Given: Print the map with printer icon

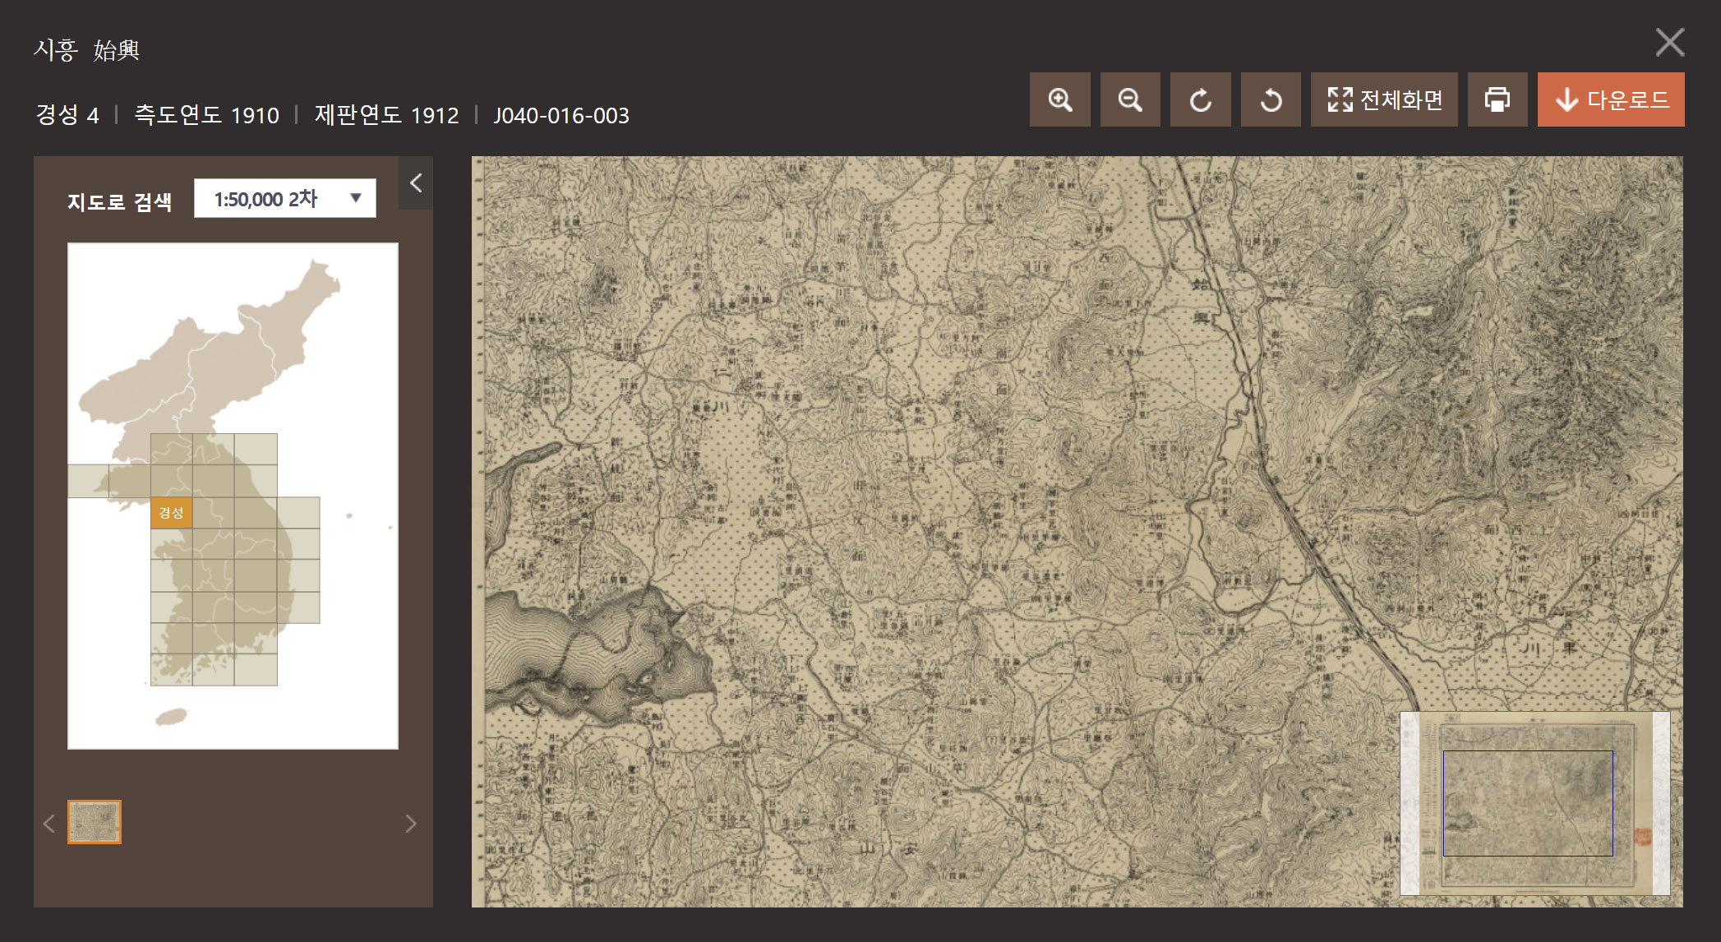Looking at the screenshot, I should point(1497,99).
